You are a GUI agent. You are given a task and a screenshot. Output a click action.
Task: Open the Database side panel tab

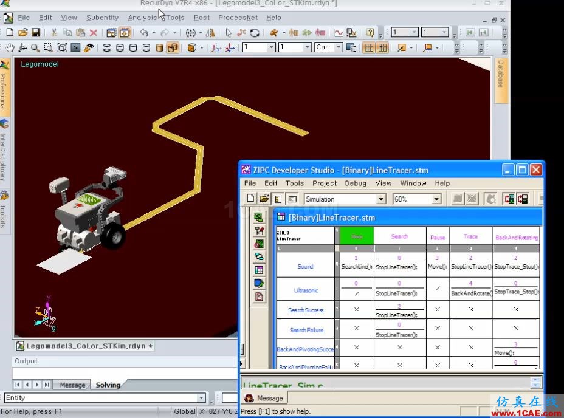click(x=500, y=80)
